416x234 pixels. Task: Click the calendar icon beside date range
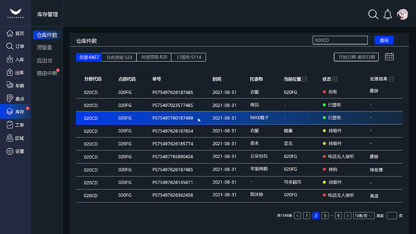(389, 56)
